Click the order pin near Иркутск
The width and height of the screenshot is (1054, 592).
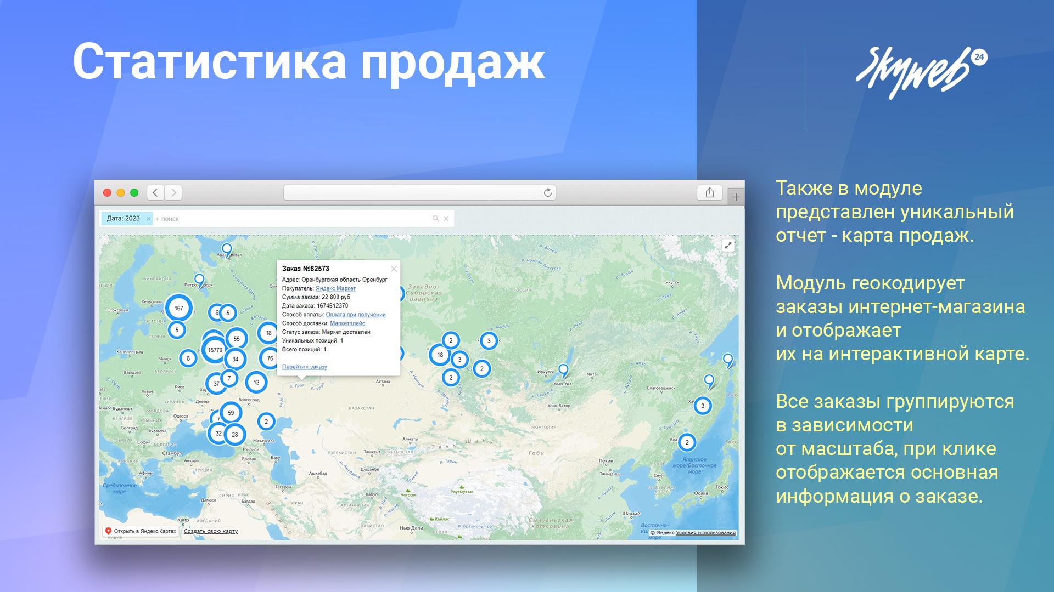[x=563, y=371]
